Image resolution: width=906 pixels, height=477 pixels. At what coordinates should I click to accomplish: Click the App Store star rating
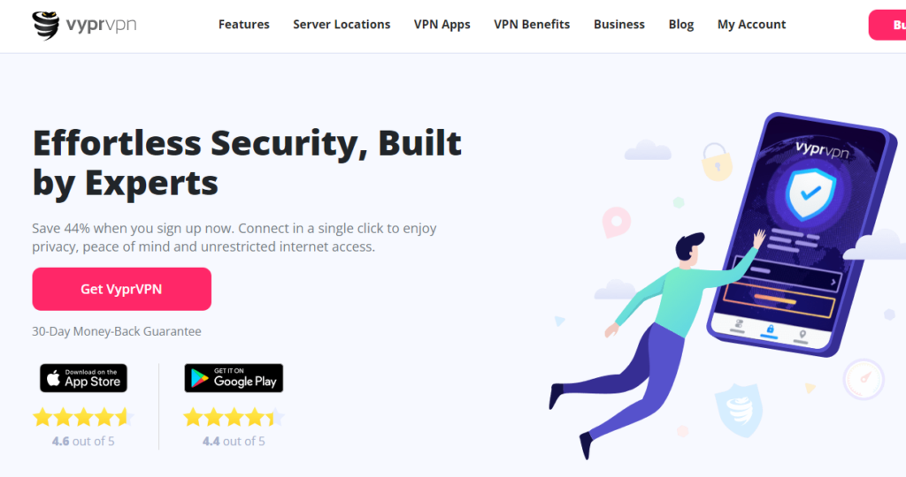click(83, 417)
